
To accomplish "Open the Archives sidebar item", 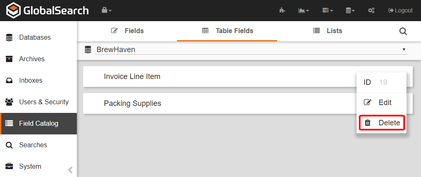I will (31, 59).
